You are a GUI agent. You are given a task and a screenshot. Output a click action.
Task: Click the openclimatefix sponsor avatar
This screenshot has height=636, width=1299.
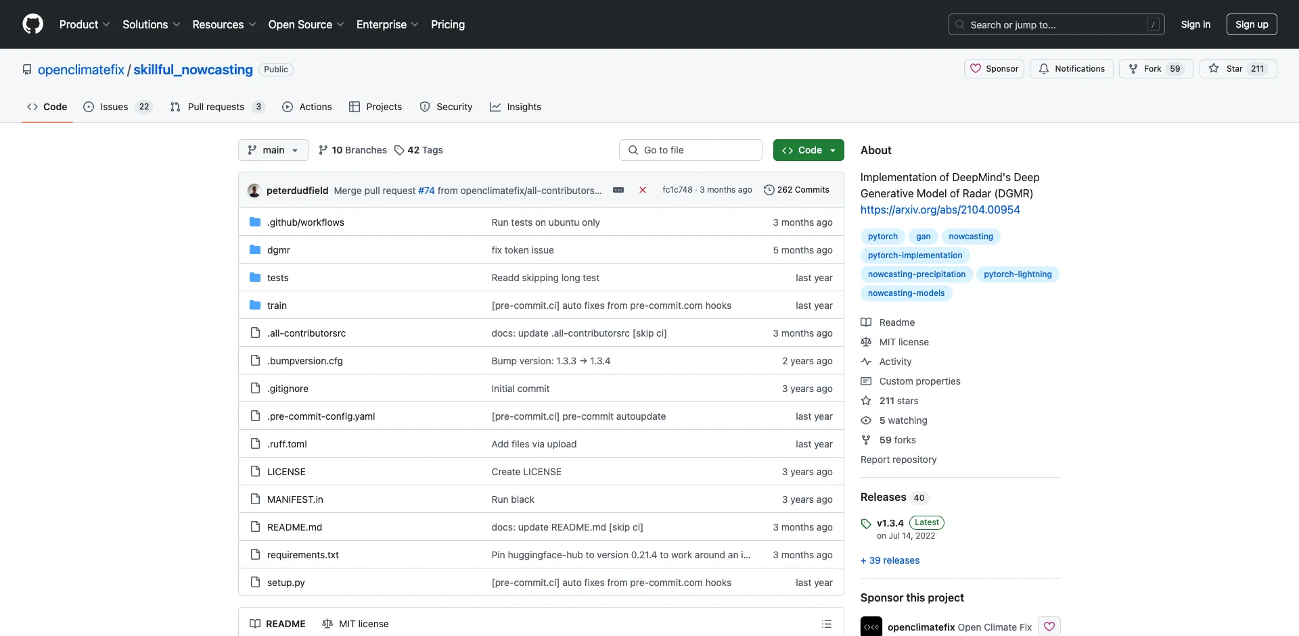871,627
